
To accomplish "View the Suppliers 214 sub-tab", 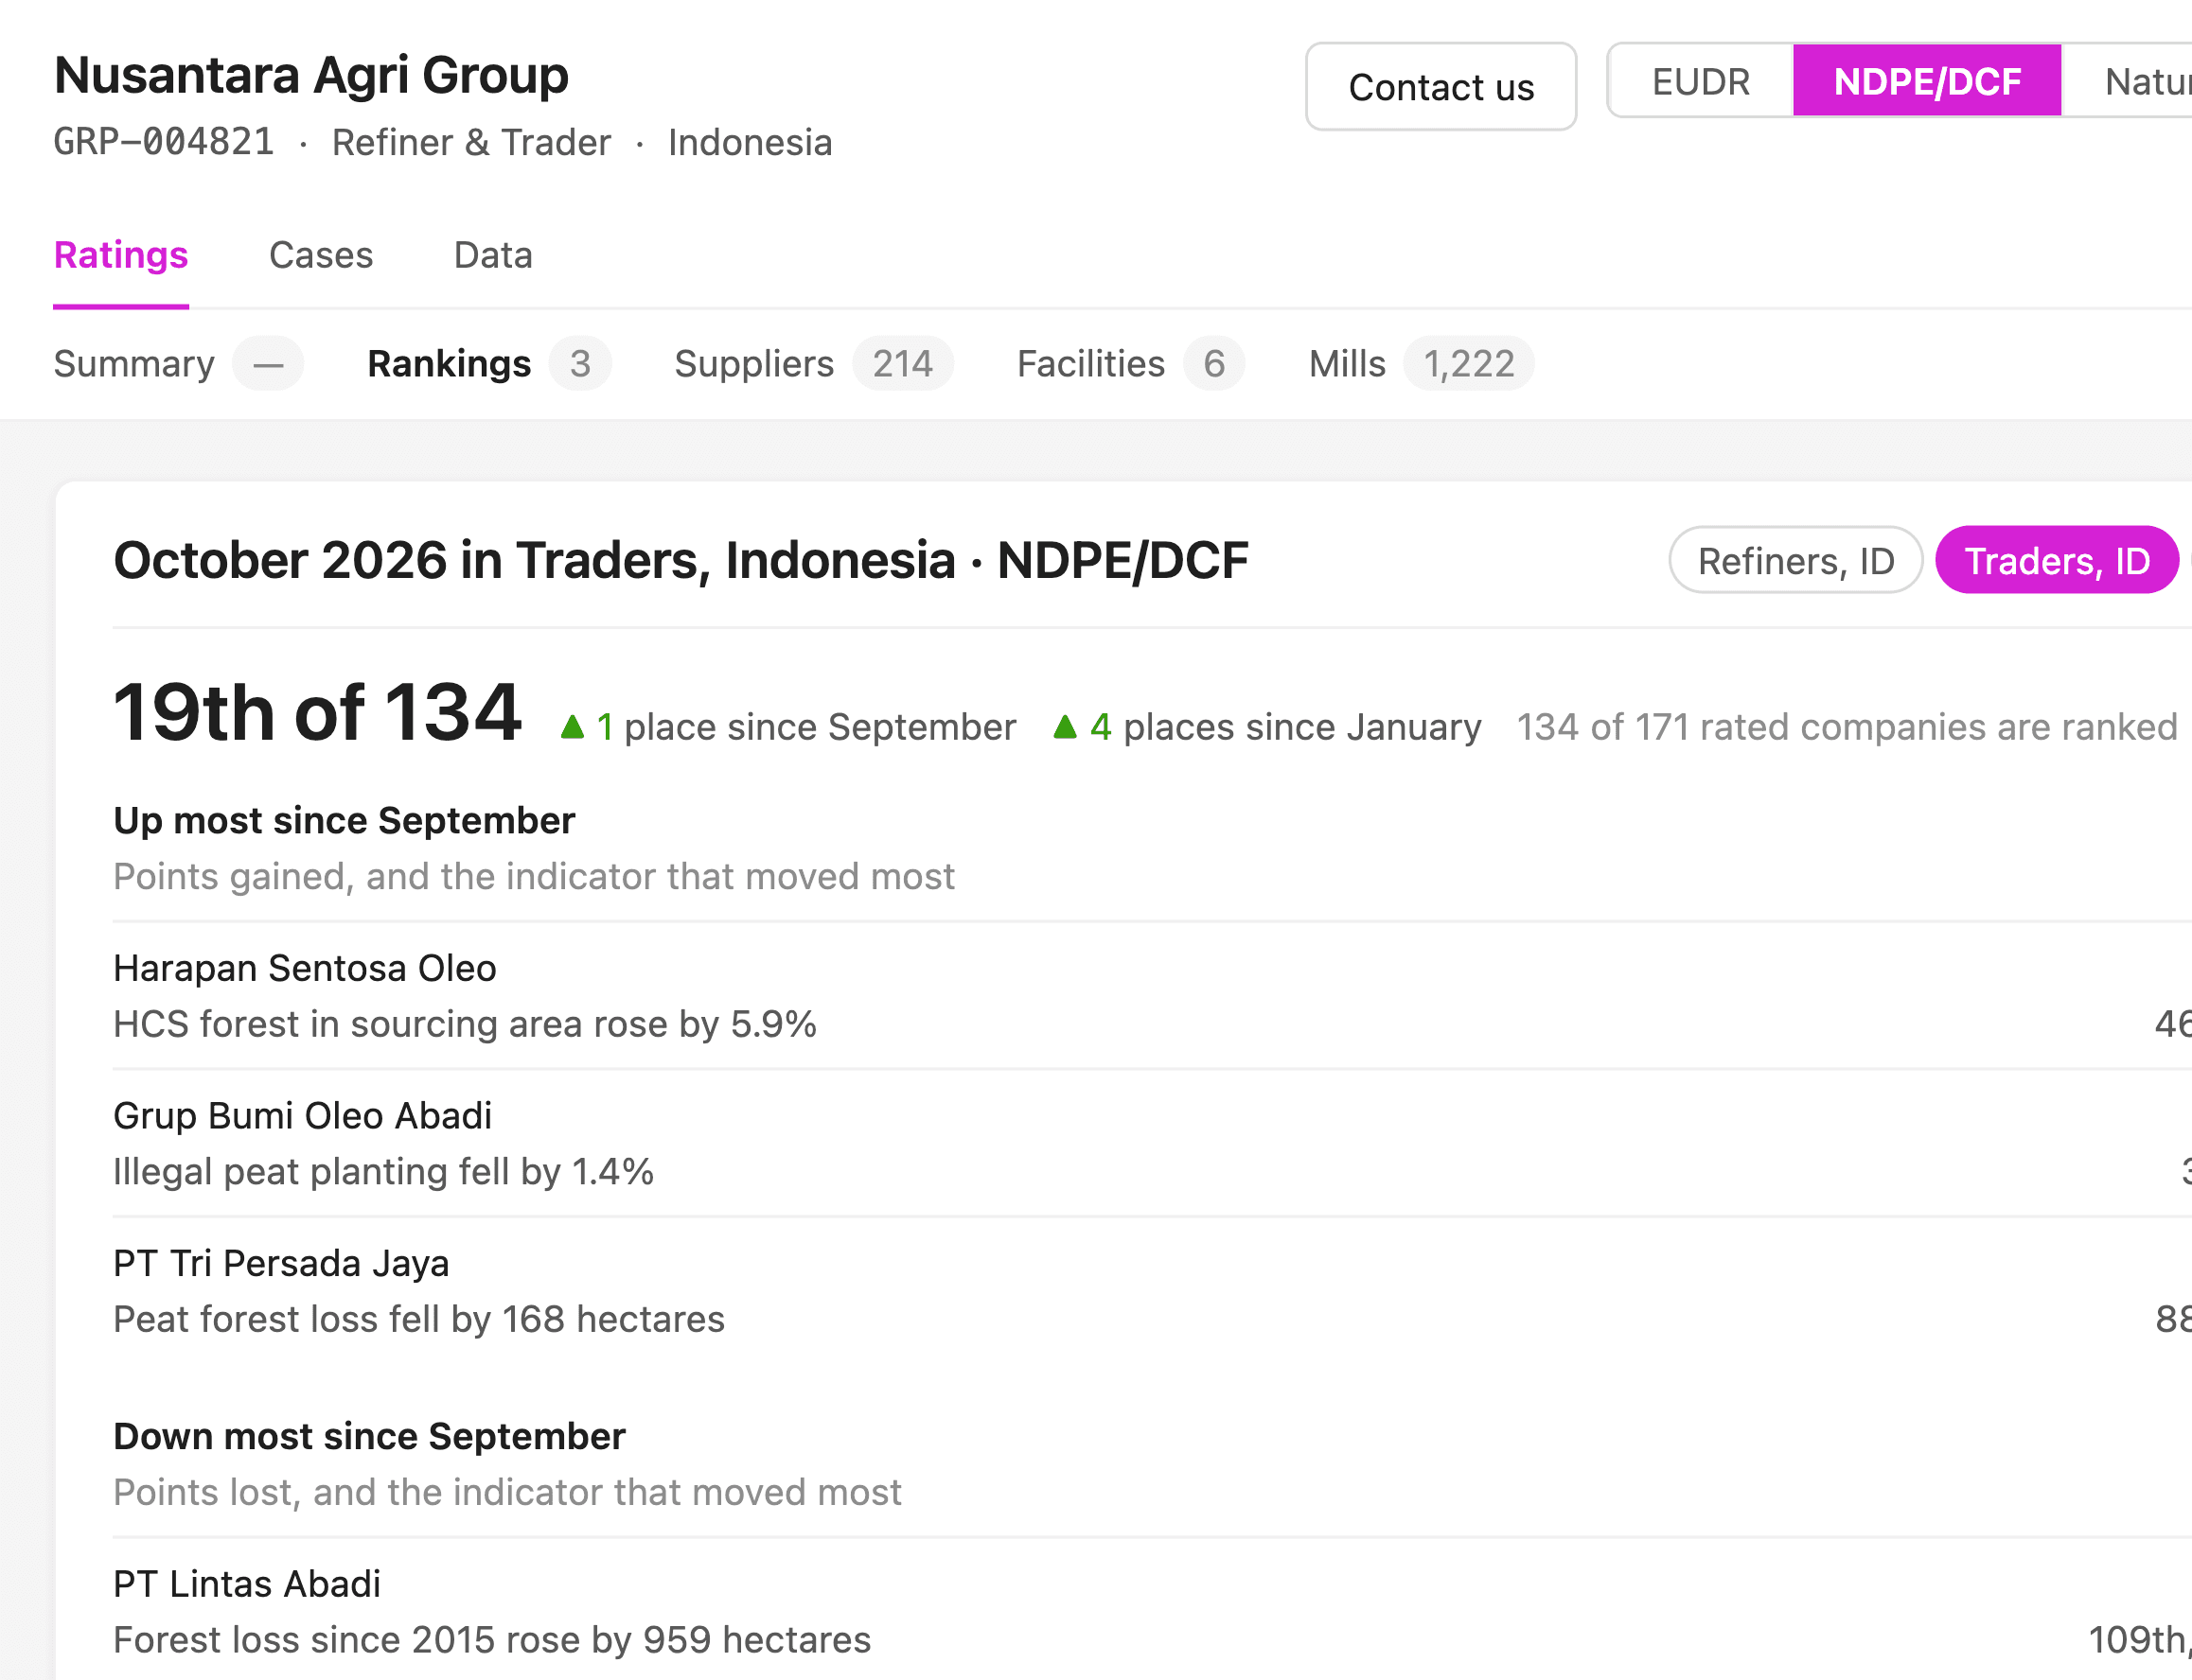I will coord(813,364).
